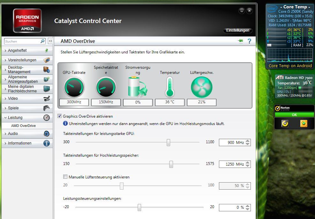Click the Intel logo in Core Temp gadget
Viewport: 315px width, 219px height.
tap(273, 9)
